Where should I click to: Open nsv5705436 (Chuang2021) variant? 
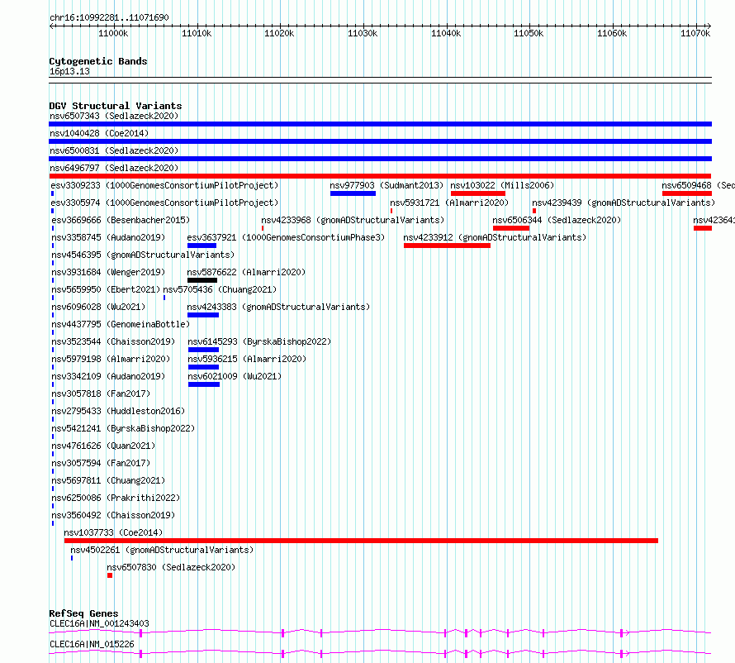tap(220, 289)
